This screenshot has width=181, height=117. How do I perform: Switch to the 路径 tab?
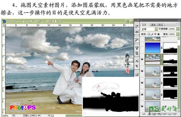[161, 25]
